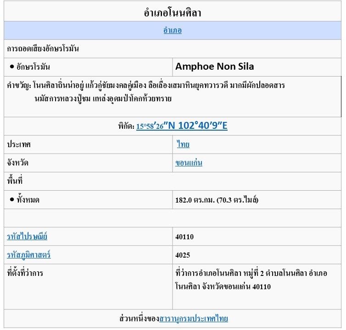Click the ประเทศ row label
The image size is (346, 330).
pos(19,144)
